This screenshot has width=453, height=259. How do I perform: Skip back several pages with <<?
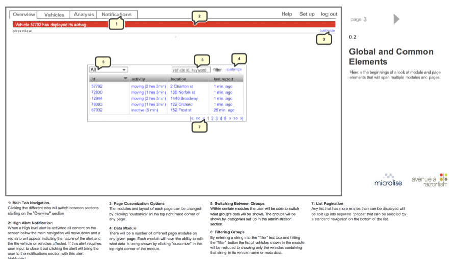coord(198,119)
